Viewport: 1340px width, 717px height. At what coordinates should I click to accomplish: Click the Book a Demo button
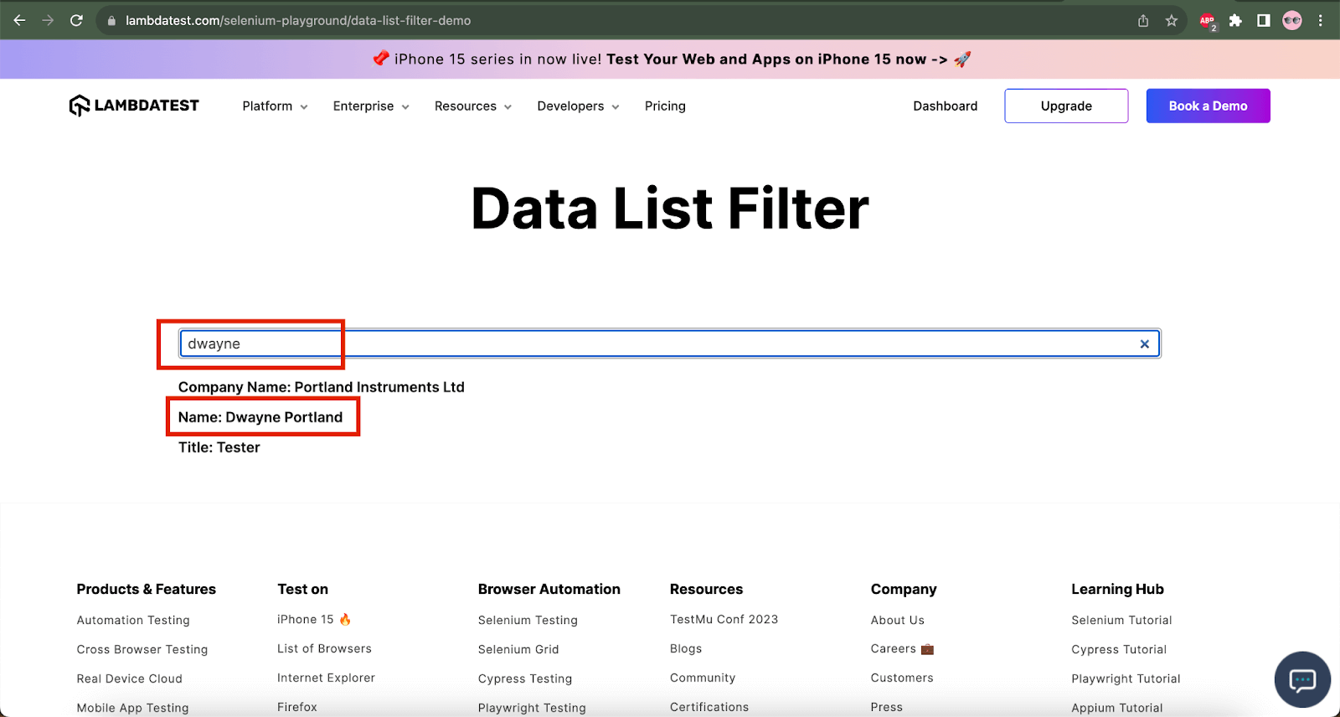[1208, 106]
